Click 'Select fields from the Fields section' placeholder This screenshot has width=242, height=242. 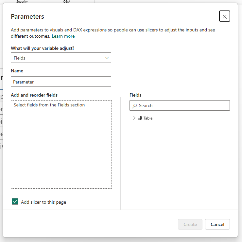pyautogui.click(x=49, y=105)
